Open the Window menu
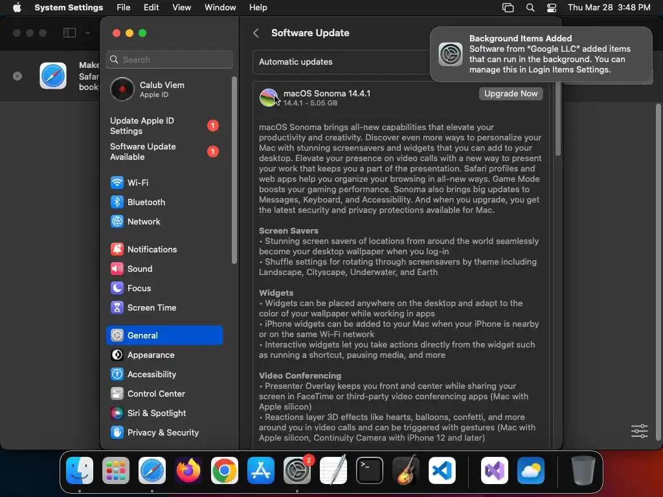Screen dimensions: 663x497 [x=220, y=8]
